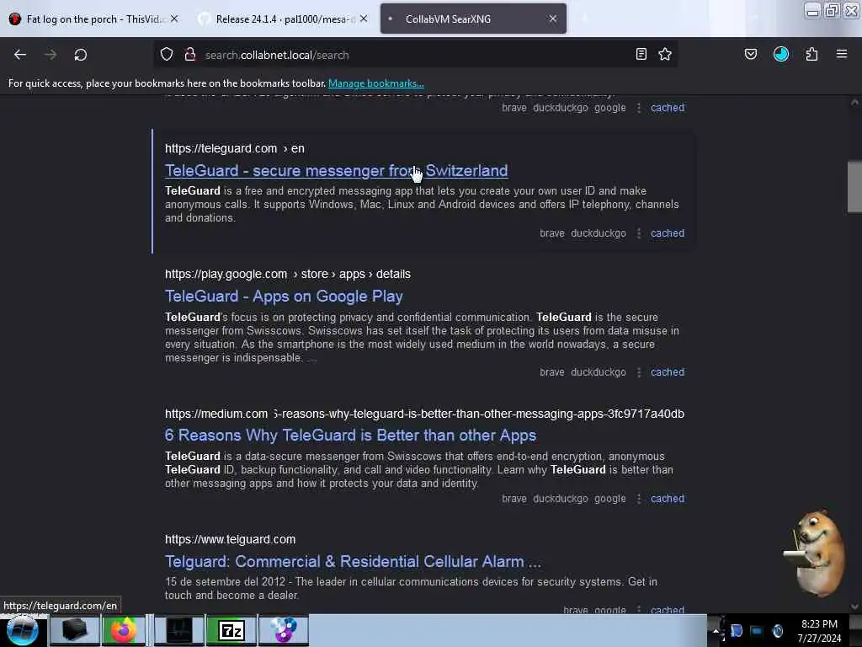Open the clock showing 8:23 PM
The image size is (862, 647).
coord(819,630)
